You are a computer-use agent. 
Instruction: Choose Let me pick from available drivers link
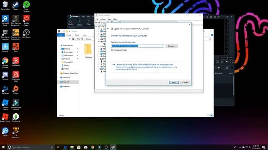coord(144,65)
